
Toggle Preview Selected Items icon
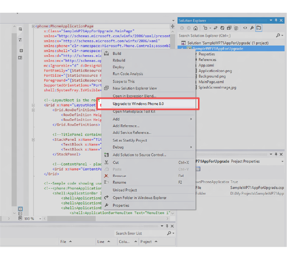click(x=259, y=28)
